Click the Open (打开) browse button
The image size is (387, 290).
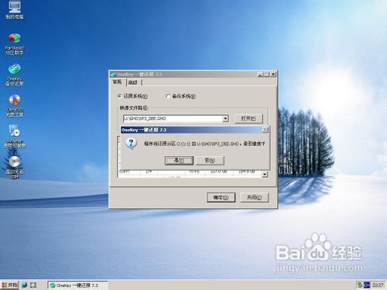coord(248,118)
